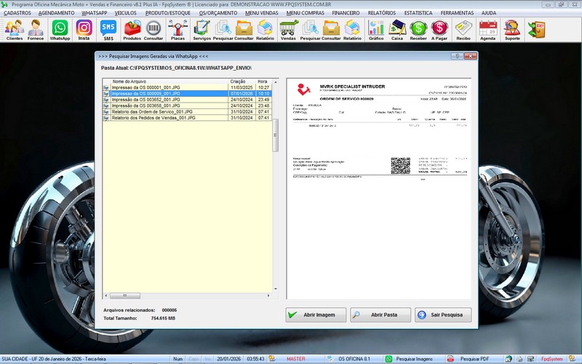Screen dimensions: 582x364
Task: Click the file icon beside OS 000001 row
Action: (106, 87)
